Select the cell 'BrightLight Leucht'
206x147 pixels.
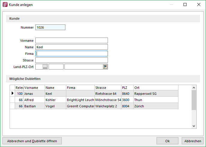(x=80, y=100)
